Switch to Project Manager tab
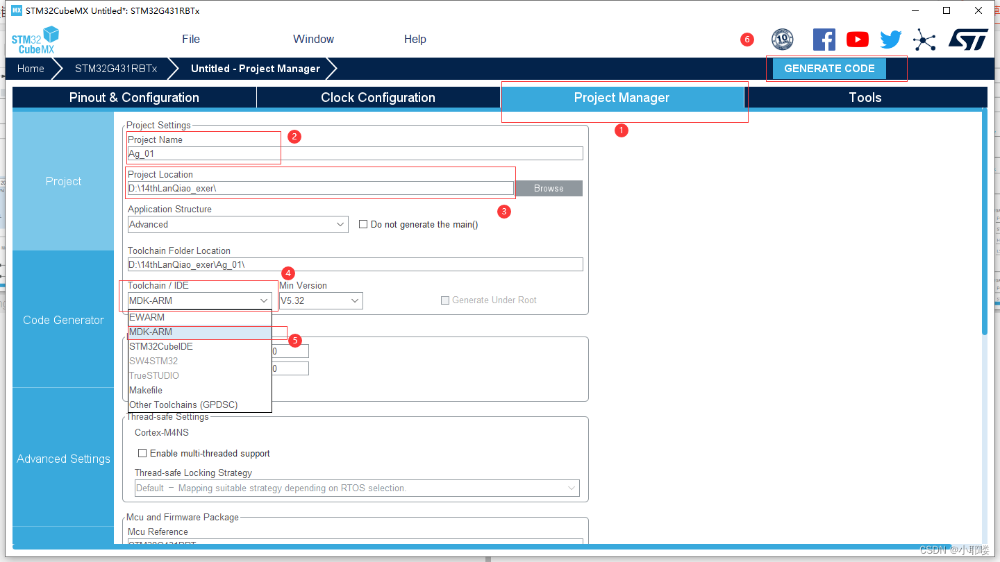Viewport: 1000px width, 562px height. [x=622, y=98]
